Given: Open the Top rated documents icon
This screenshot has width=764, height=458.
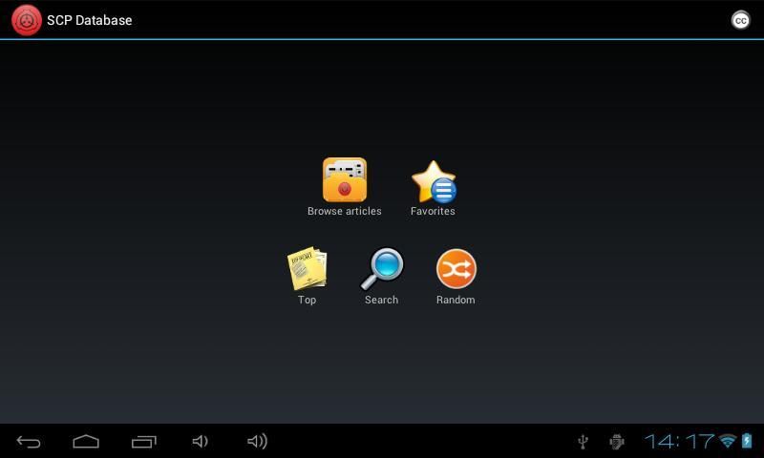Looking at the screenshot, I should [307, 269].
